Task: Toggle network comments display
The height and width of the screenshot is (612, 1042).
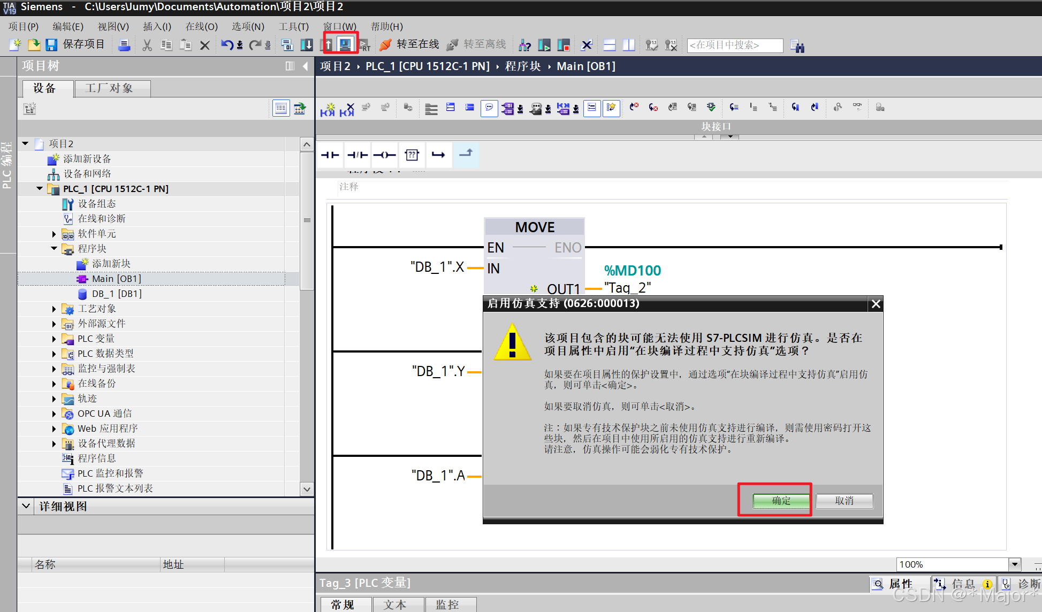Action: tap(489, 108)
